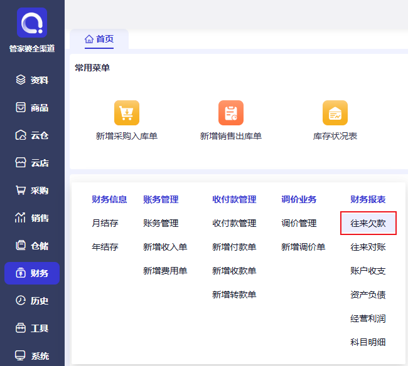The width and height of the screenshot is (408, 366).
Task: Click the home icon on 首页 tab
Action: click(89, 39)
